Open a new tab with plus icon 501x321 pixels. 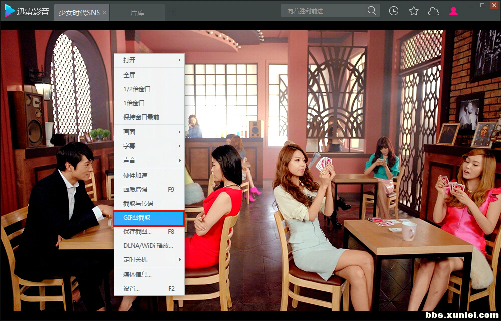pyautogui.click(x=173, y=12)
